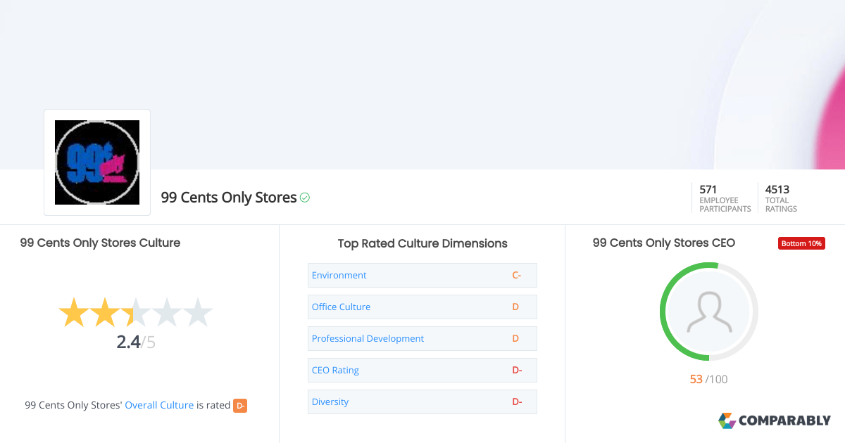Screen dimensions: 845x443
Task: Click the 99 Cents Only Stores company logo
Action: [96, 162]
